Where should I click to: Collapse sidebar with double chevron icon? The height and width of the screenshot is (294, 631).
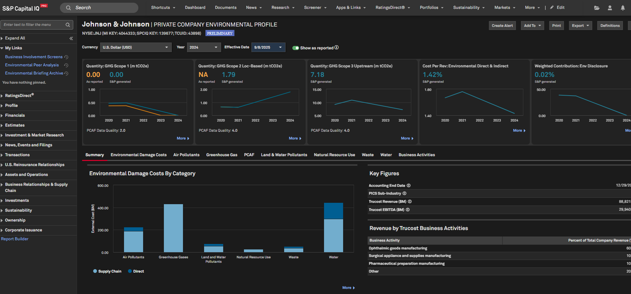(71, 38)
